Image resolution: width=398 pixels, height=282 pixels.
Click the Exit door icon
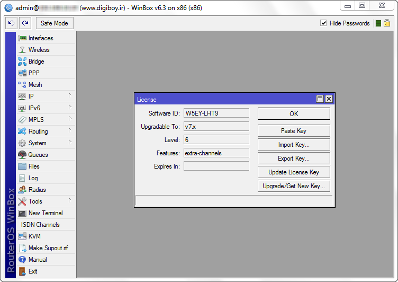tap(22, 271)
